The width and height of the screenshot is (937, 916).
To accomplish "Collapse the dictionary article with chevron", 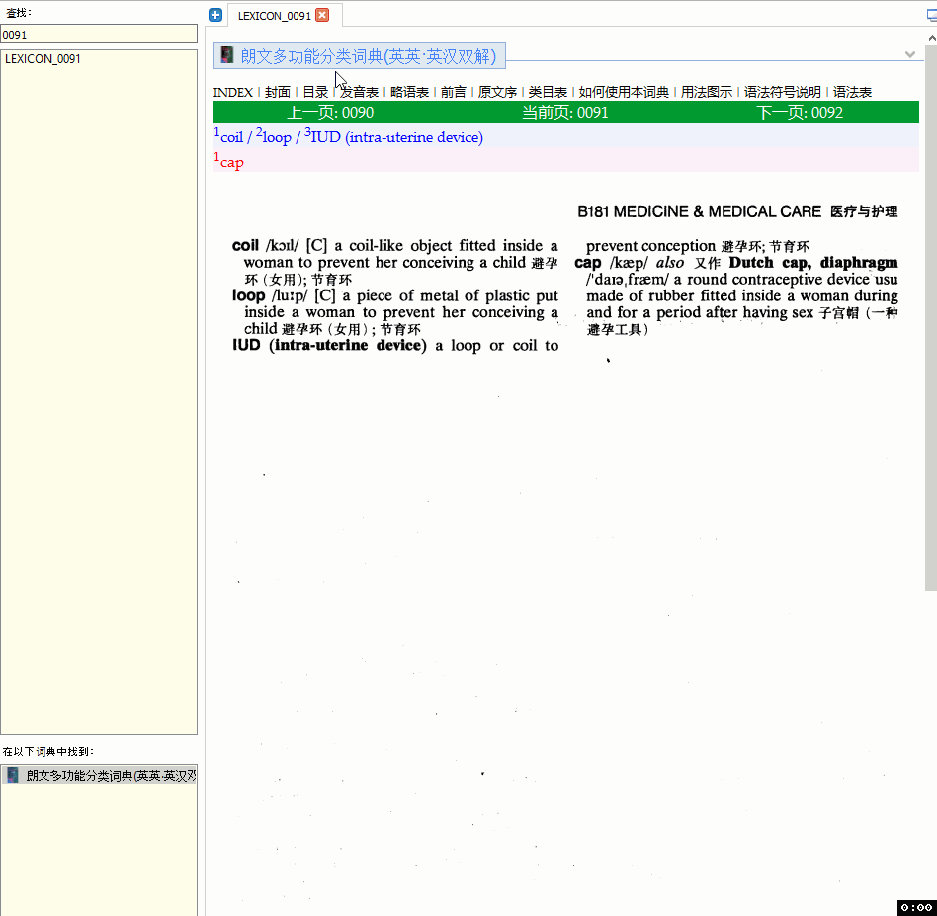I will point(909,55).
